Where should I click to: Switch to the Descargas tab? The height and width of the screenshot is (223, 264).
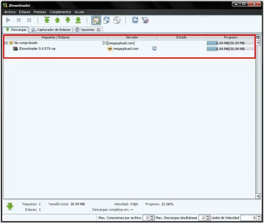[15, 30]
